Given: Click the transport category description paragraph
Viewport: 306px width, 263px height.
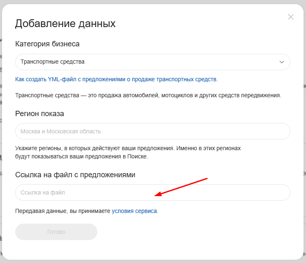Looking at the screenshot, I should point(148,95).
